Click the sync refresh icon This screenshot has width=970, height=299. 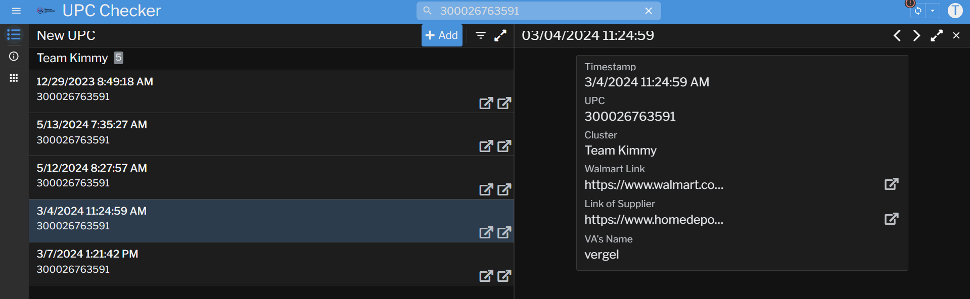[918, 11]
